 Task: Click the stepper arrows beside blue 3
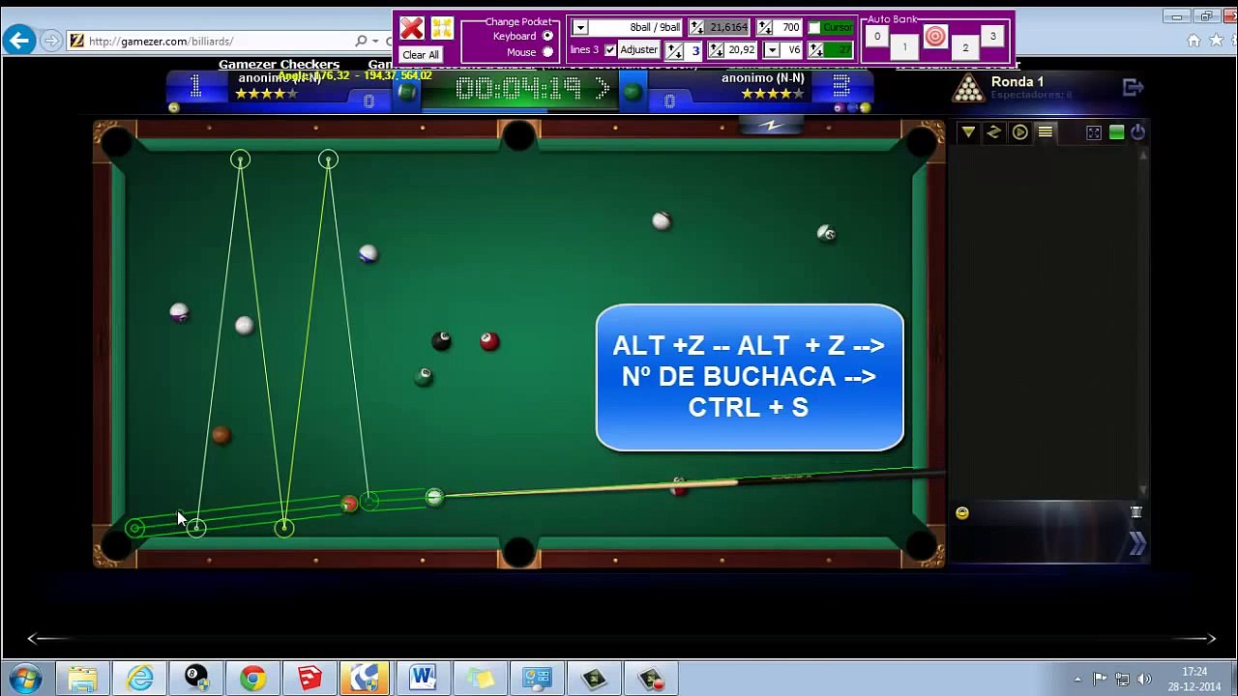pos(674,50)
